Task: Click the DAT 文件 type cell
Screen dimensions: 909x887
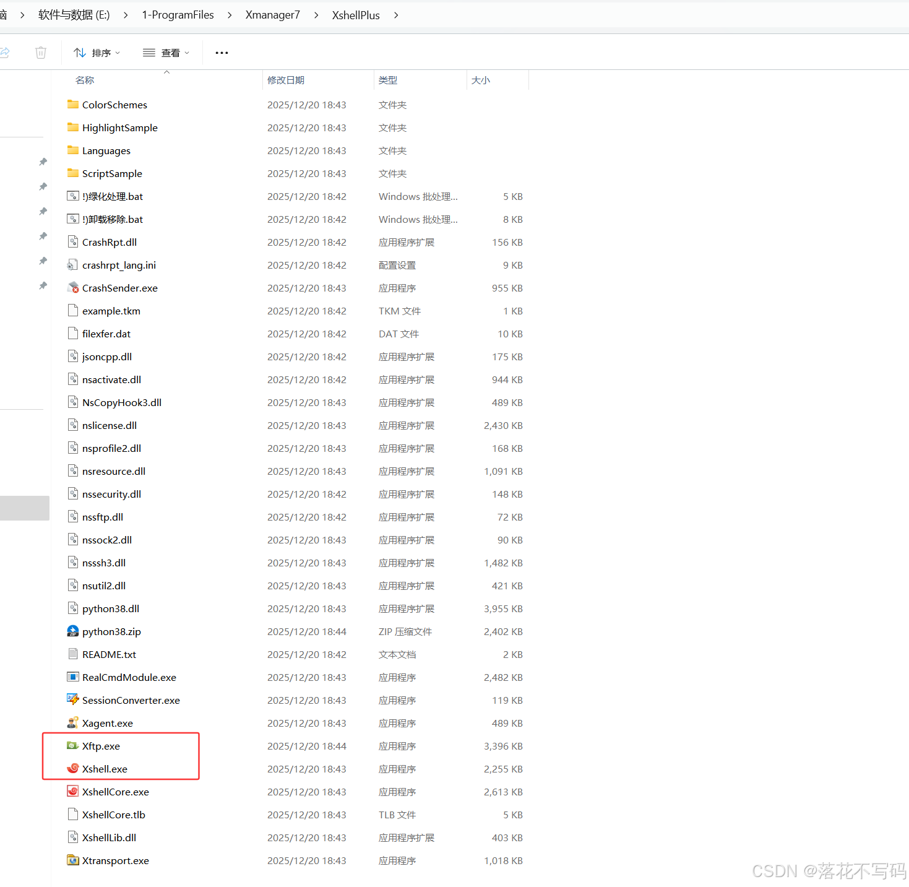Action: pyautogui.click(x=399, y=334)
